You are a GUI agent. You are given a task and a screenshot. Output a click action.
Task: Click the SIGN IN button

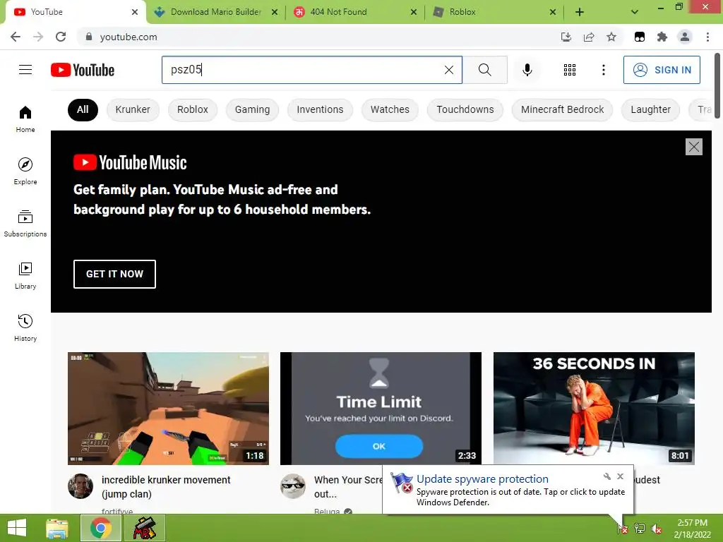tap(662, 70)
